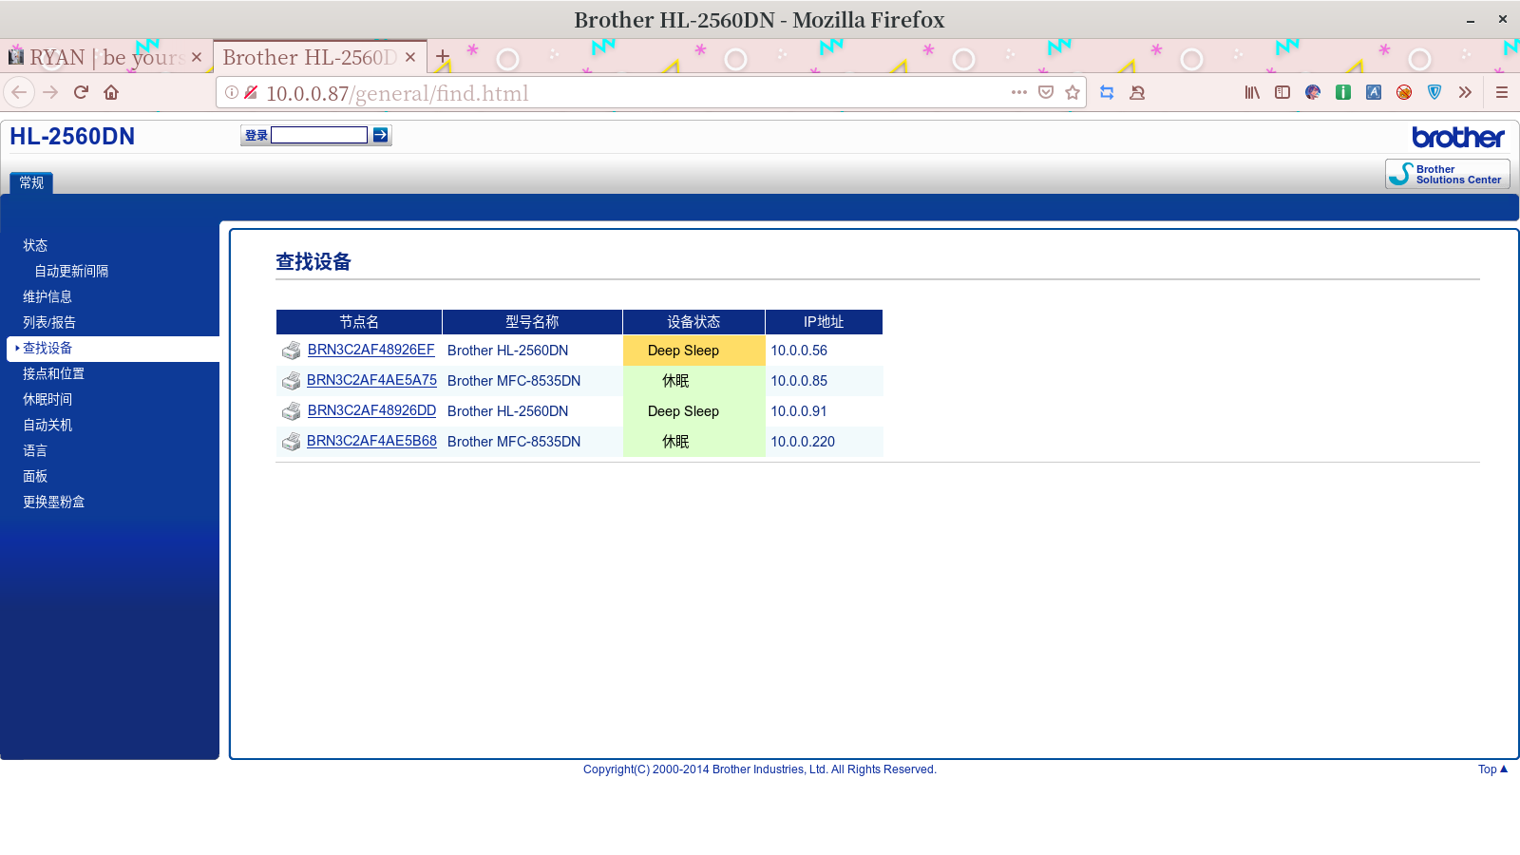This screenshot has height=855, width=1520.
Task: Click the Firefox forward arrow button
Action: tap(51, 92)
